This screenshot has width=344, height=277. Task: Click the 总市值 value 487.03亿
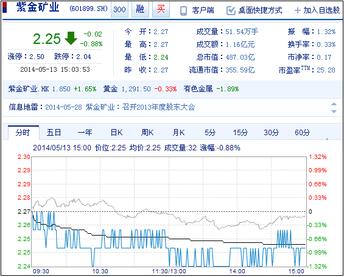[x=240, y=57]
